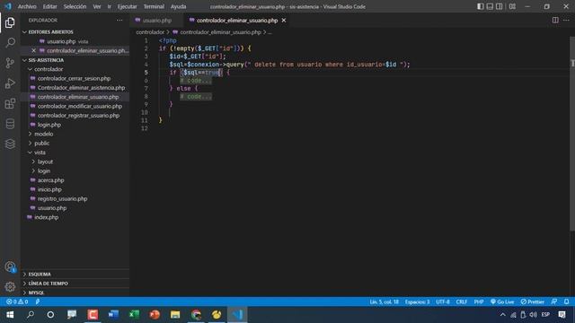Change CRLF end of line sequence
This screenshot has height=323, width=575.
click(x=461, y=301)
